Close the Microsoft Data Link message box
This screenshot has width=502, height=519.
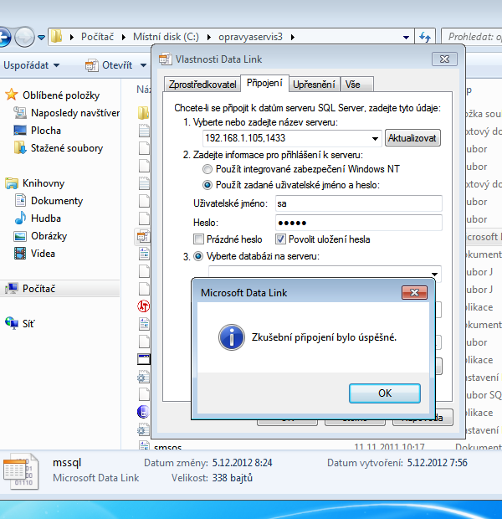(x=414, y=293)
